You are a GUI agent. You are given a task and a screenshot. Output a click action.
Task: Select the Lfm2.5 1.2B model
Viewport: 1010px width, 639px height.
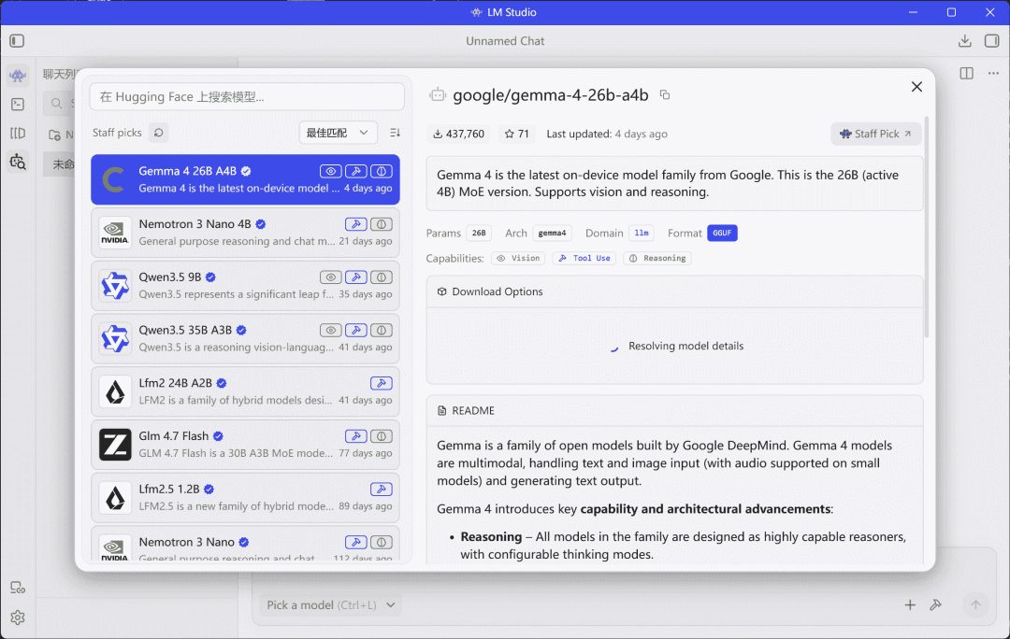[245, 498]
